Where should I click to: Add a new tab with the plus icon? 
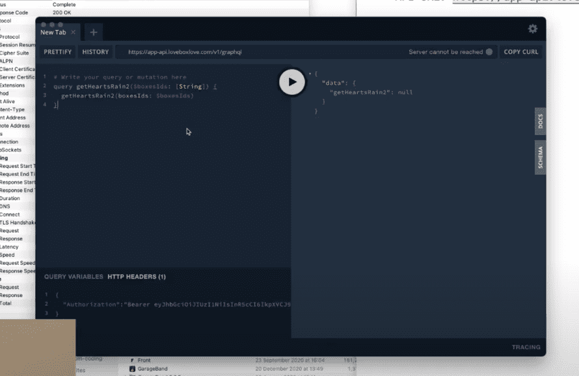(94, 32)
